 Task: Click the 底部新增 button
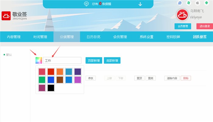pyautogui.click(x=112, y=60)
